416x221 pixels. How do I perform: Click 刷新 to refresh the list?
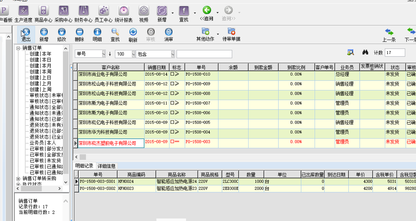[133, 35]
